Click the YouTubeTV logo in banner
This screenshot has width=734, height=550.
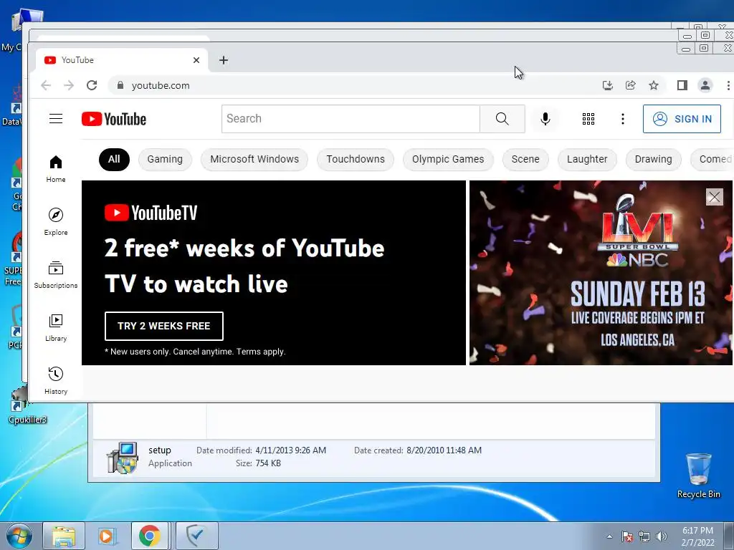151,213
